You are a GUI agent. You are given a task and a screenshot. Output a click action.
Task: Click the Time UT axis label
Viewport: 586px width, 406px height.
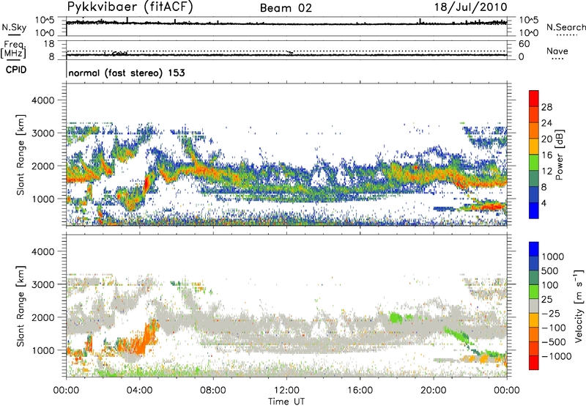pos(286,401)
